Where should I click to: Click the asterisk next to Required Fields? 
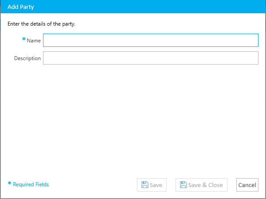point(9,183)
